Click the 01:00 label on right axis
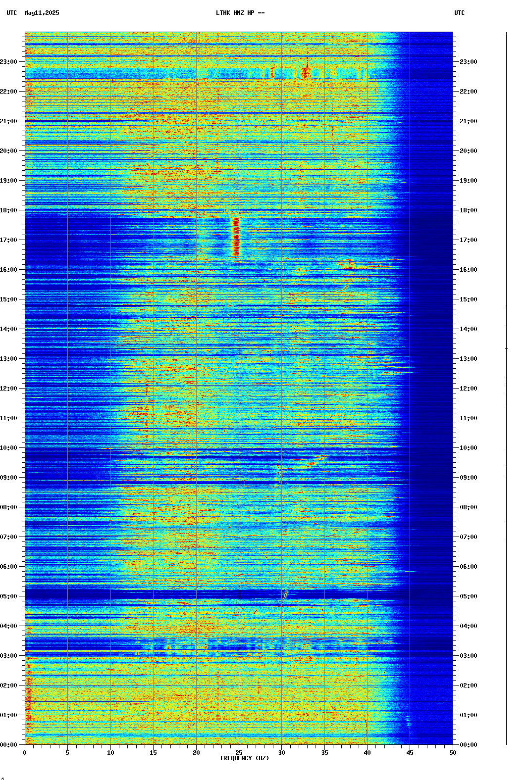Image resolution: width=528 pixels, height=784 pixels. click(469, 715)
